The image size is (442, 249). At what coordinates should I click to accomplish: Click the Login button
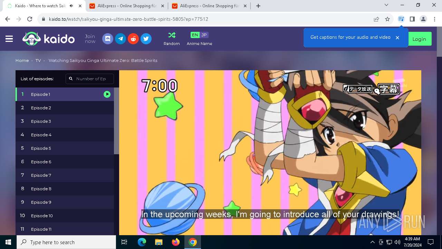coord(419,39)
